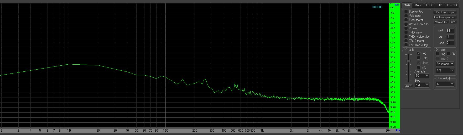
Task: Enable the X-axis 3D checkbox
Action: click(x=449, y=54)
